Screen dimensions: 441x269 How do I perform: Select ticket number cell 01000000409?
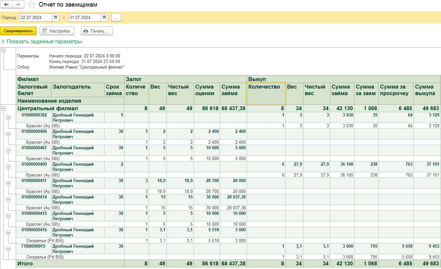point(34,167)
